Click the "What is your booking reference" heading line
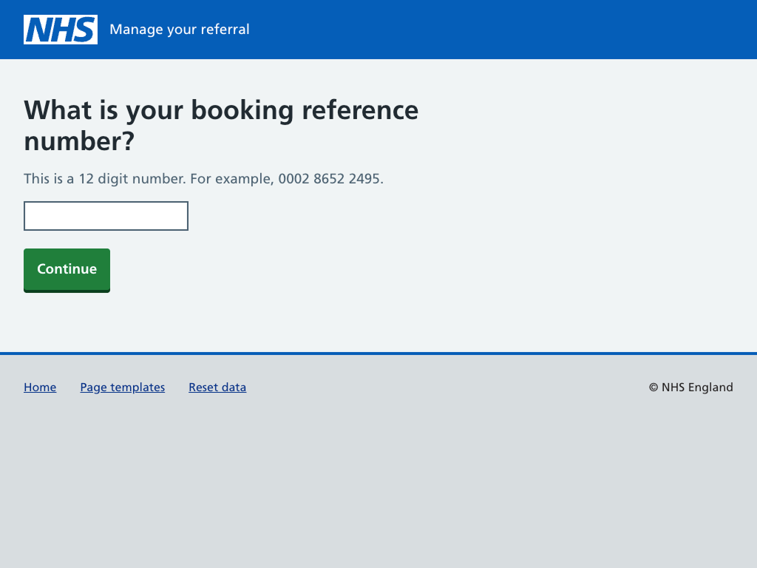Image resolution: width=757 pixels, height=568 pixels. click(221, 110)
